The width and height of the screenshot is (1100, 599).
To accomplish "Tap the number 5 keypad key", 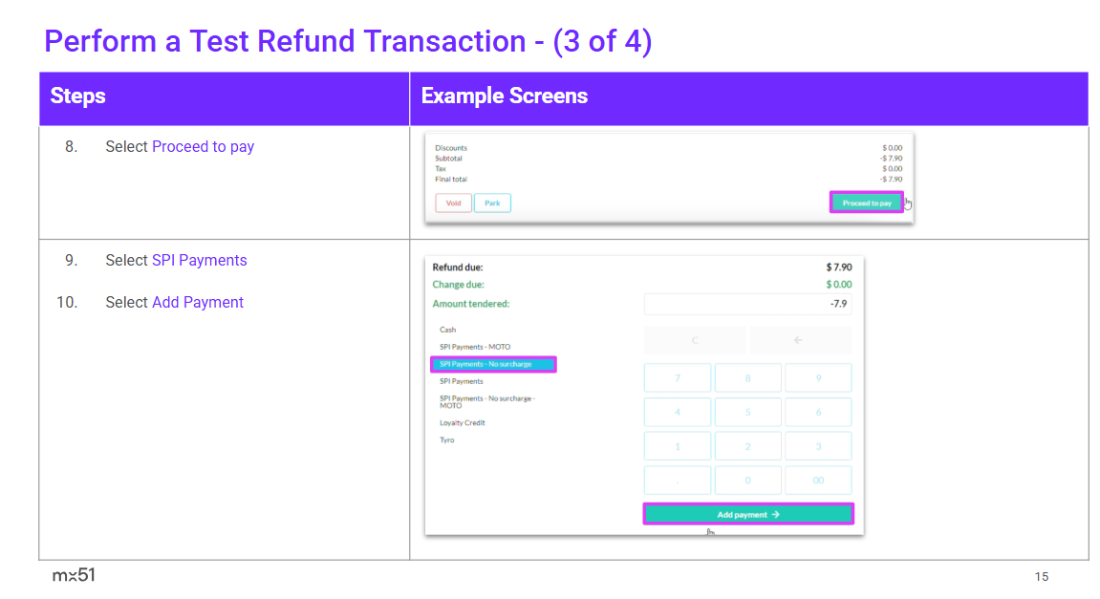I will coord(747,413).
